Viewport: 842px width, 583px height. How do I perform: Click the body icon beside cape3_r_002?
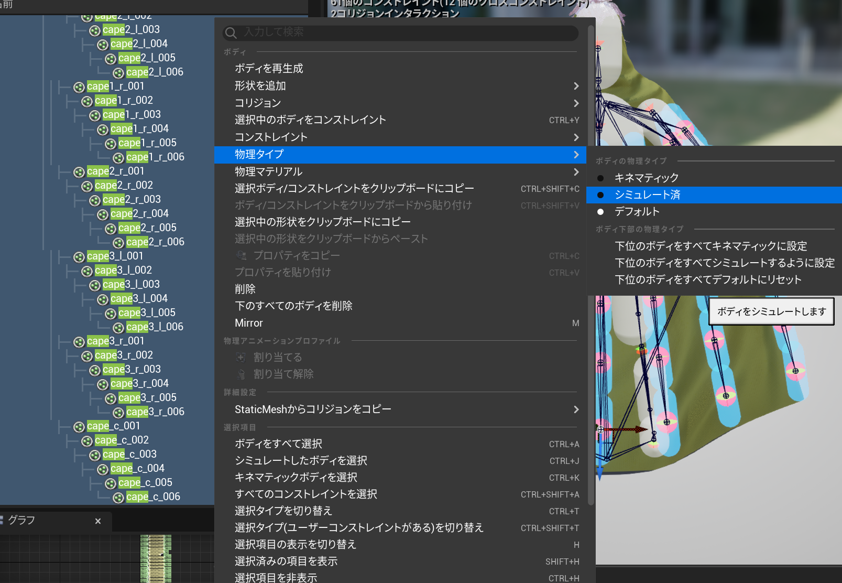[87, 356]
